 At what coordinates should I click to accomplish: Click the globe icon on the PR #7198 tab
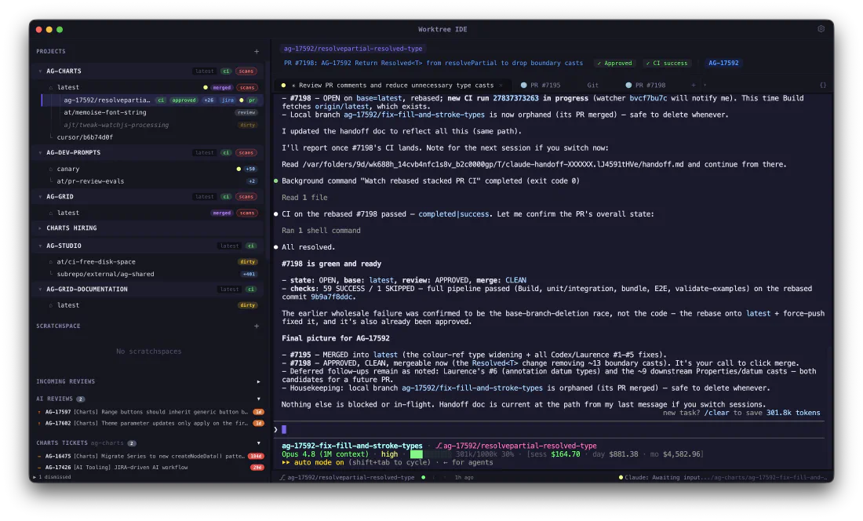point(628,86)
